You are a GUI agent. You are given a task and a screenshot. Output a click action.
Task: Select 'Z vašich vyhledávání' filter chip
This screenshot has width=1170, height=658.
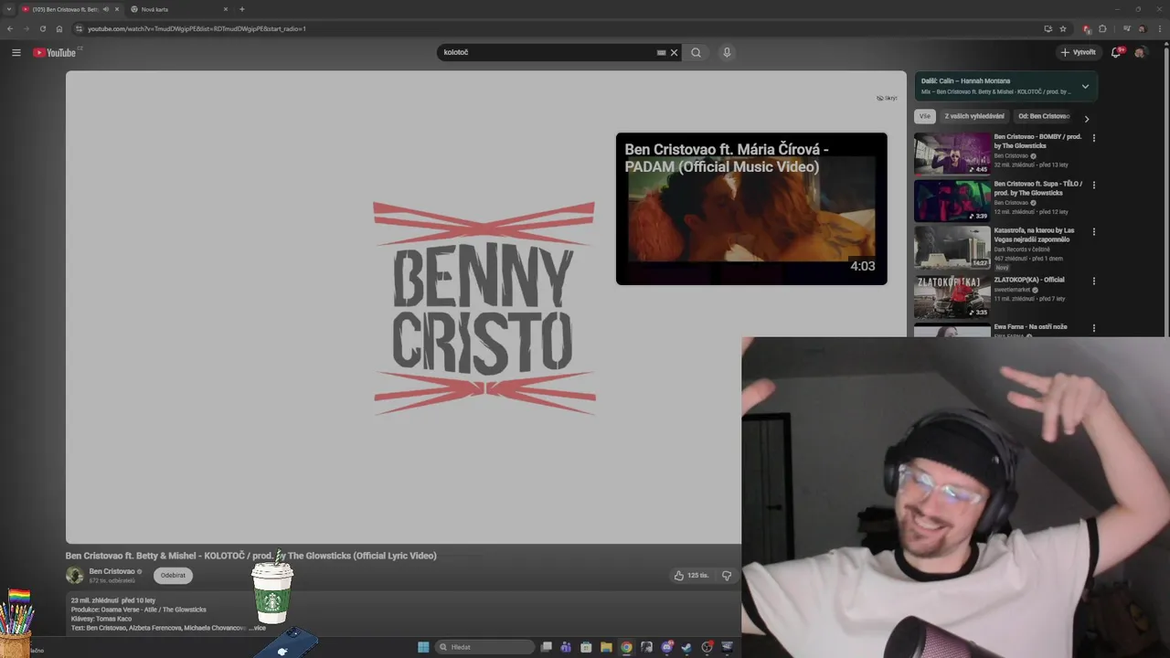point(973,116)
